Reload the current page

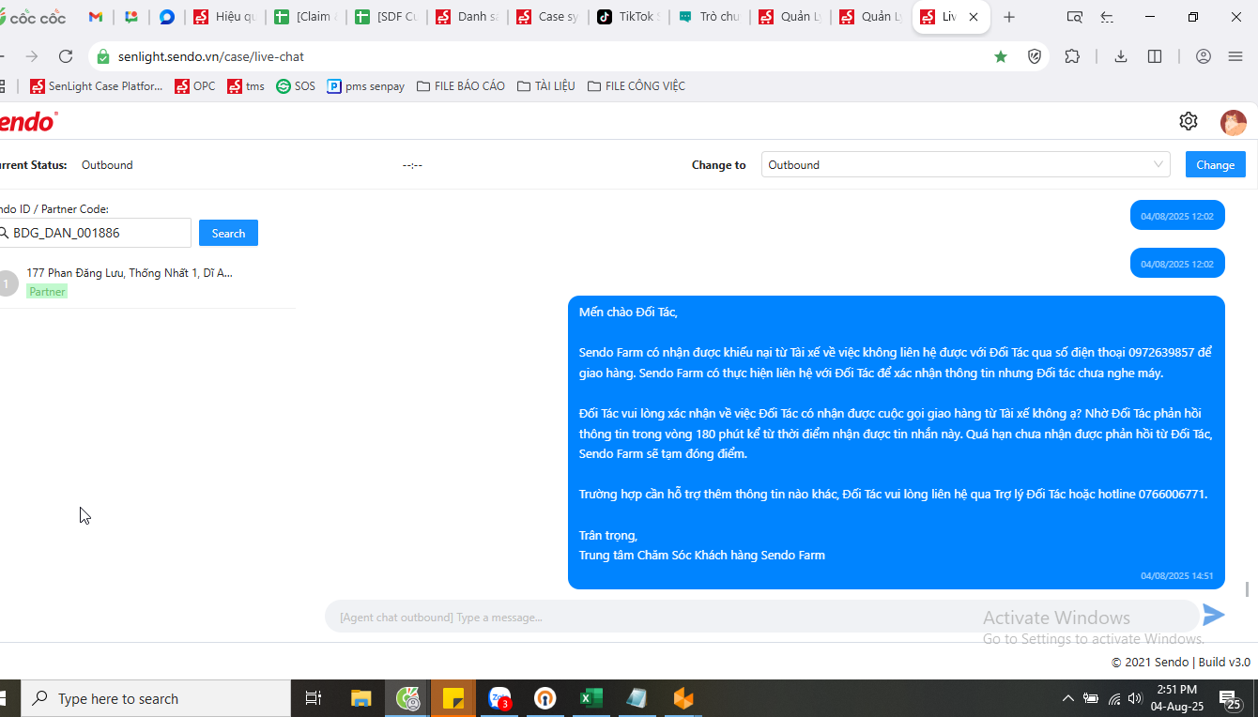[x=65, y=56]
